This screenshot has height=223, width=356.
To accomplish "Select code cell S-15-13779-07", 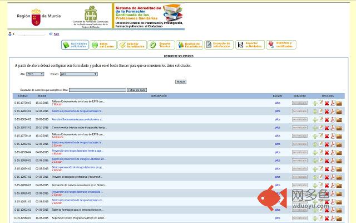I will (x=23, y=103).
